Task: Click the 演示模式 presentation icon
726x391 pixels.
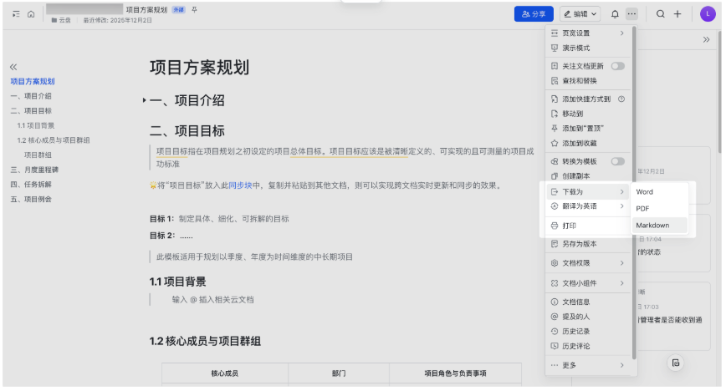Action: 555,48
